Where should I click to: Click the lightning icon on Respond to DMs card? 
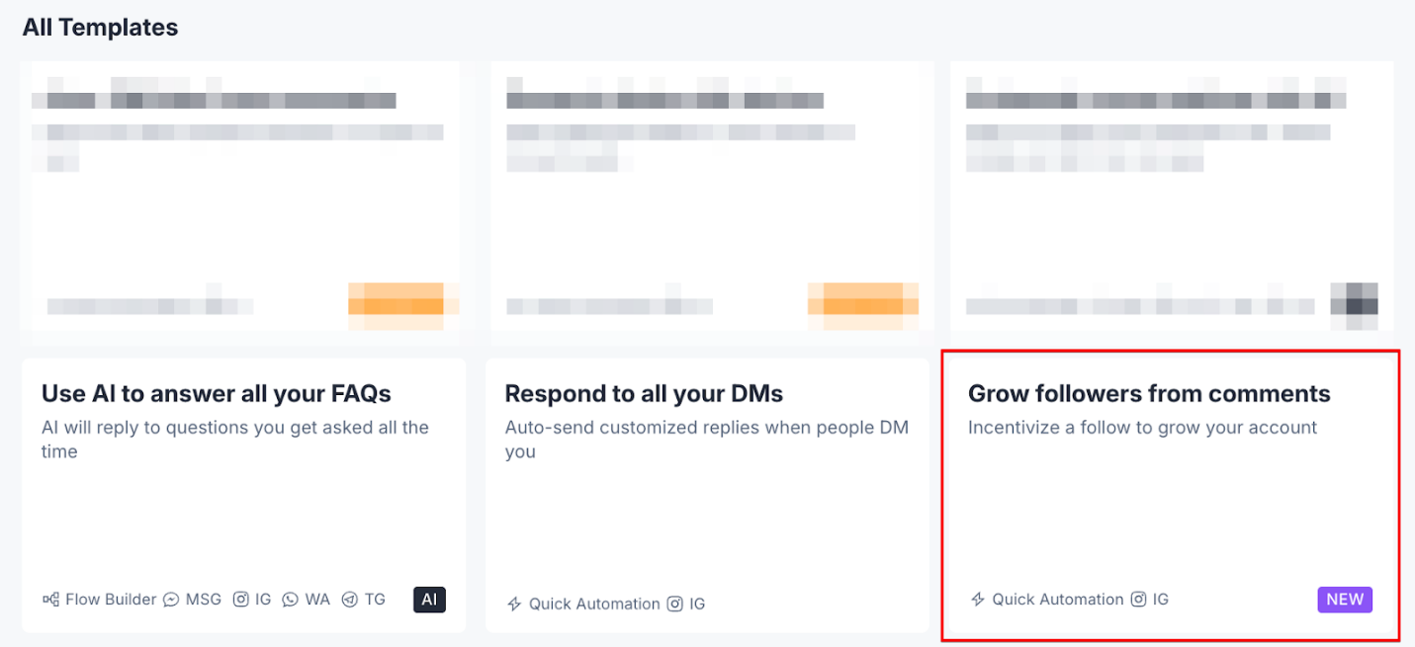click(514, 604)
